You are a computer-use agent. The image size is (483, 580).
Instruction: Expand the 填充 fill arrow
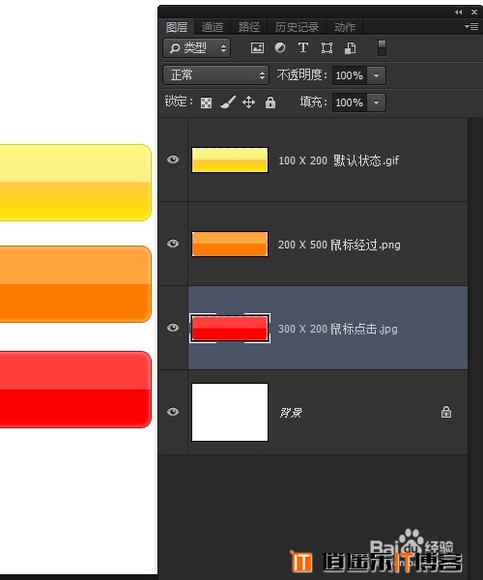point(376,102)
